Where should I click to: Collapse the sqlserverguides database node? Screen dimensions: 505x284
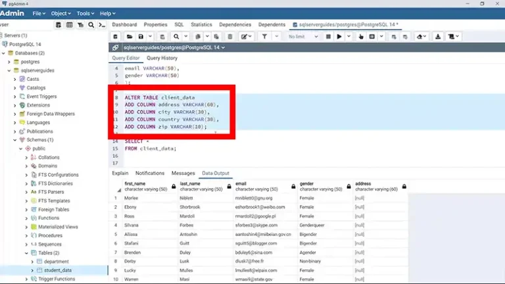[9, 70]
